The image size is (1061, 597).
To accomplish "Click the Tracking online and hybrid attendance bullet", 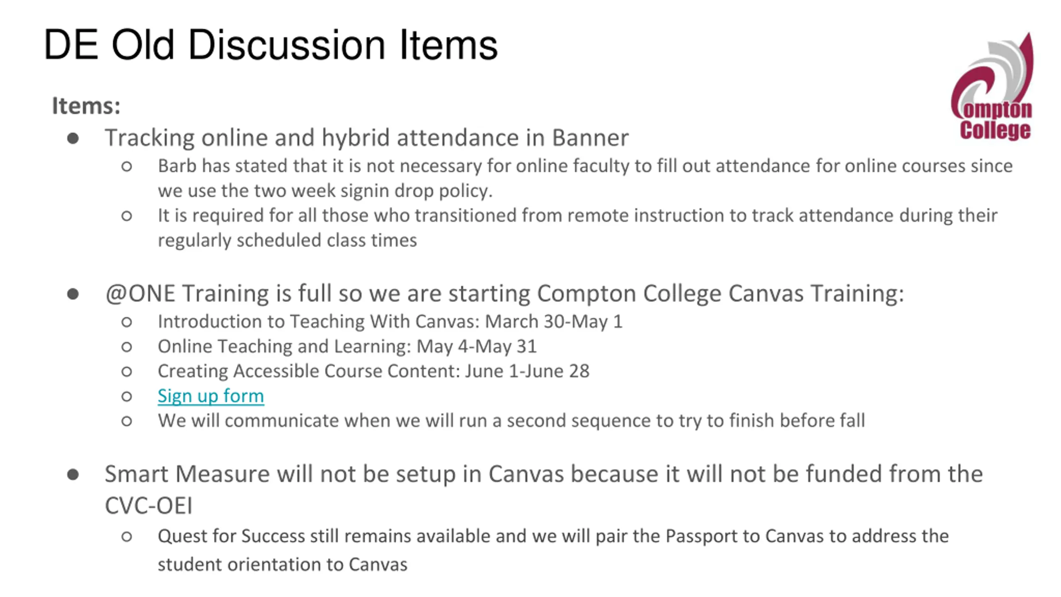I will 366,138.
